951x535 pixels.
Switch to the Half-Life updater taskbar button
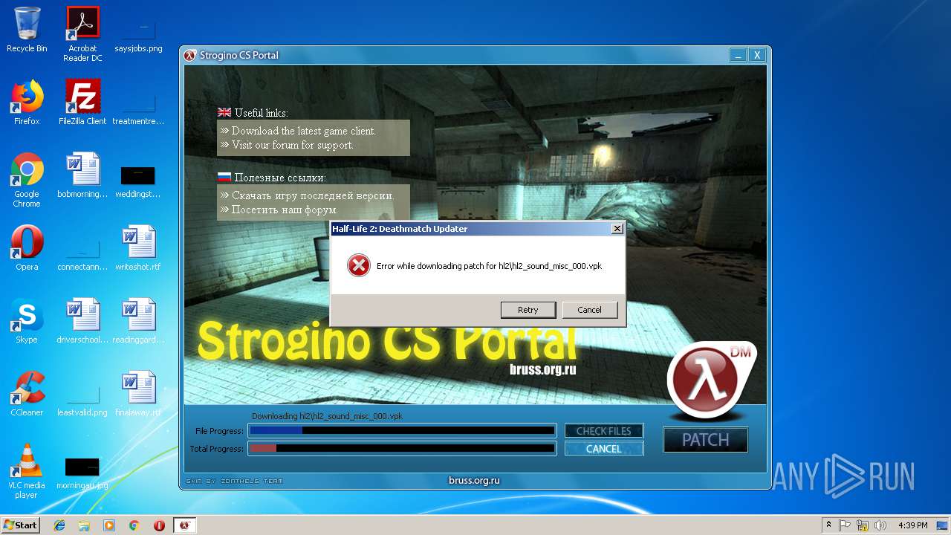coord(184,525)
